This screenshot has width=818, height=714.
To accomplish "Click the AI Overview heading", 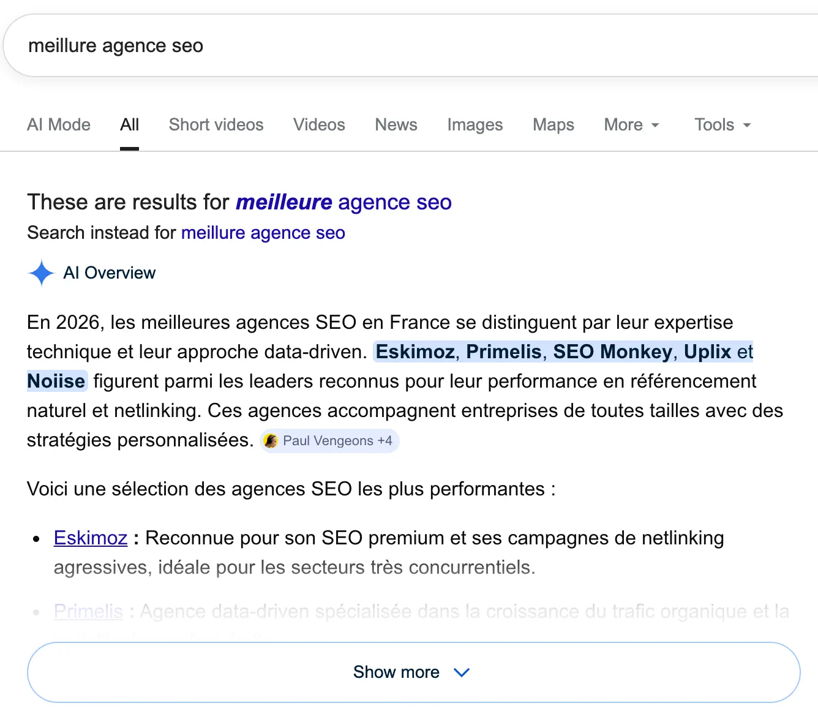I will click(110, 273).
